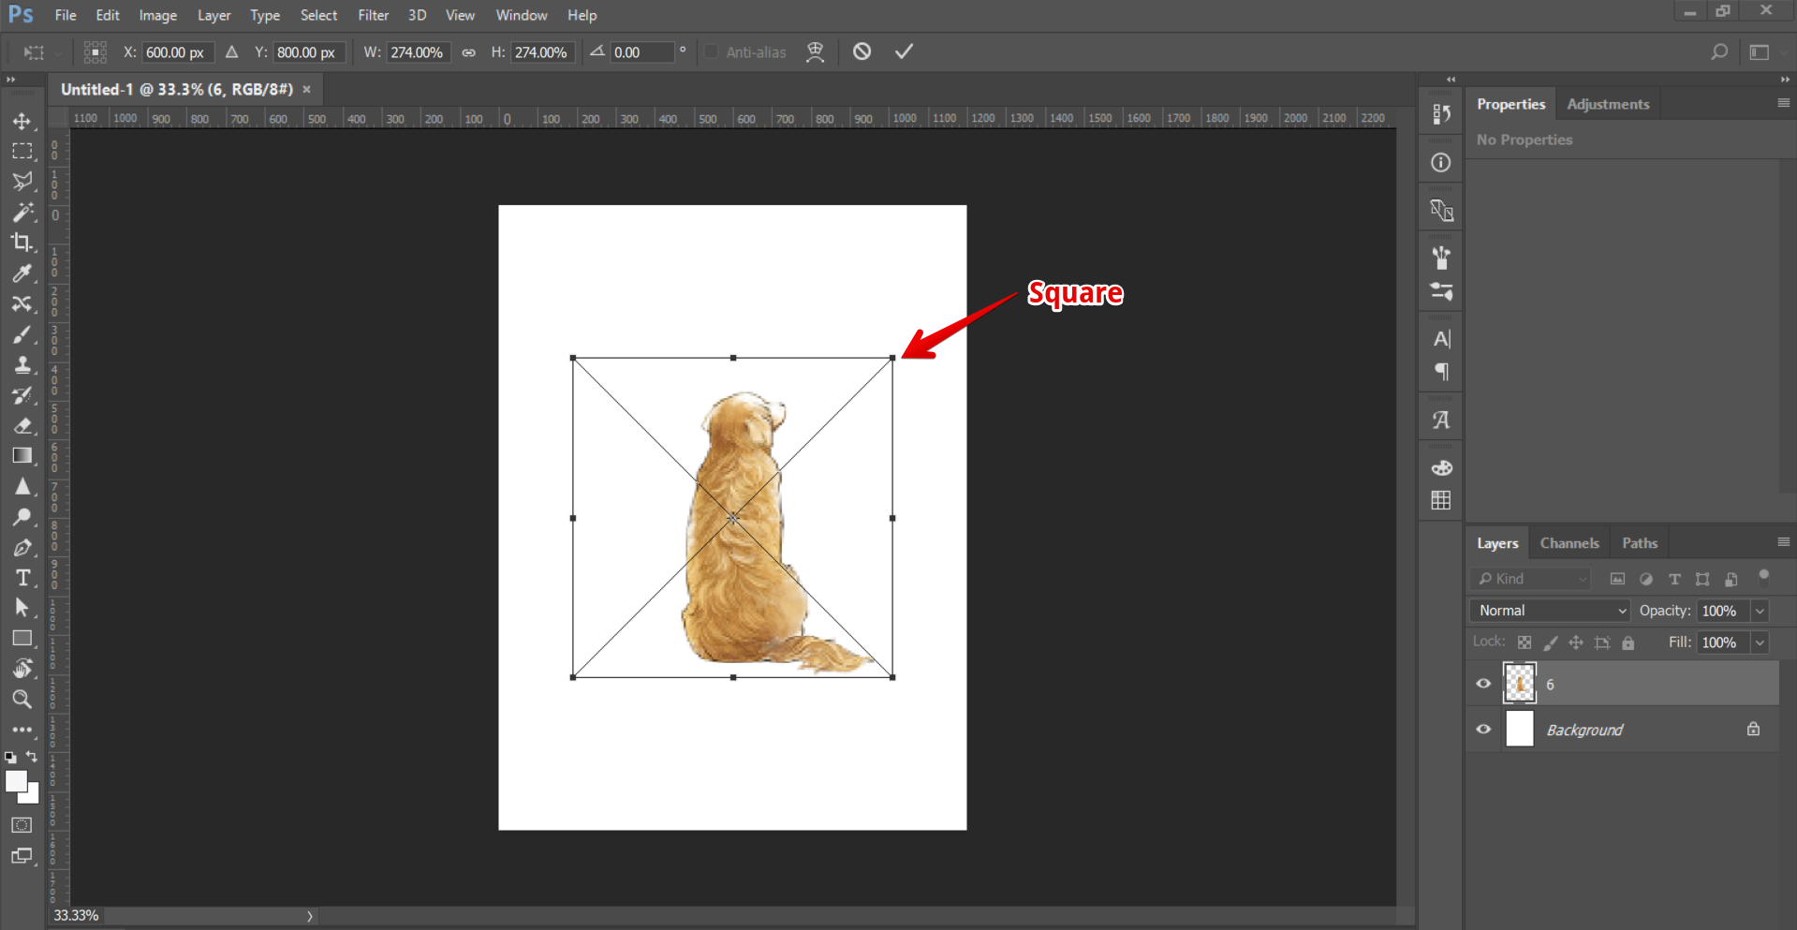Open the Kind layer filter dropdown
The image size is (1797, 930).
tap(1531, 579)
